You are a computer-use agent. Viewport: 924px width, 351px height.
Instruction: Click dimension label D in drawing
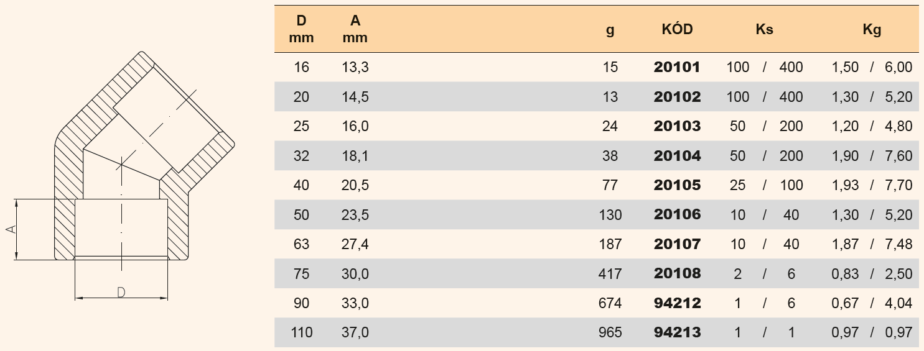click(x=121, y=292)
